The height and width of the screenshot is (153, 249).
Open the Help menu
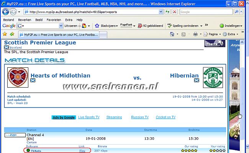pos(79,20)
